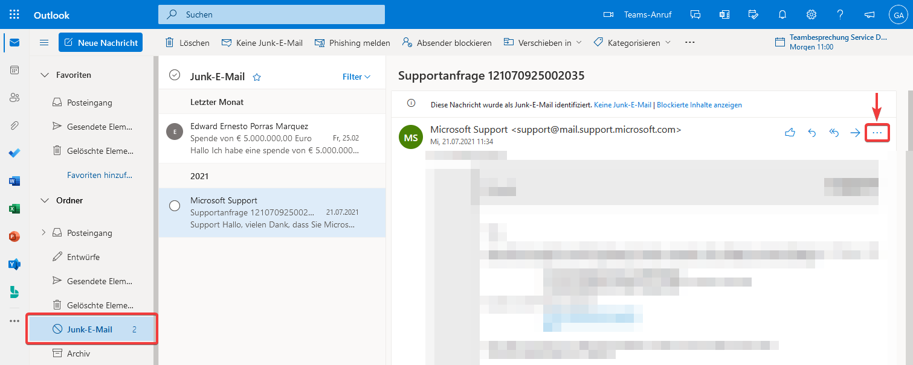Toggle select all messages checkbox
This screenshot has height=365, width=913.
click(175, 75)
